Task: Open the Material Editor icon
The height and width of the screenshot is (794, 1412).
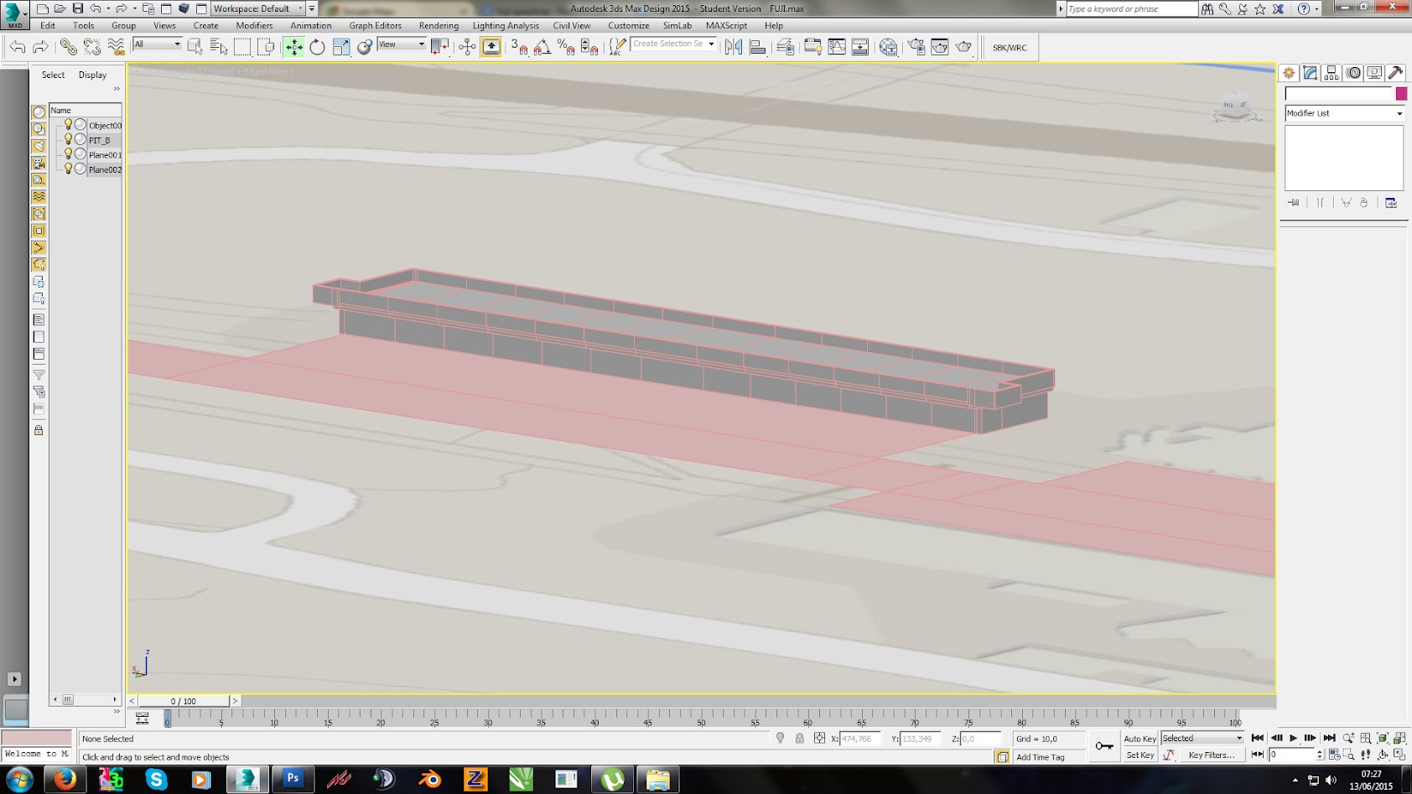Action: click(x=888, y=48)
